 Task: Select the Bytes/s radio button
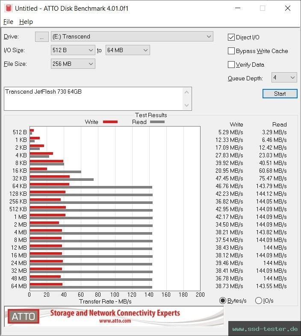223,301
